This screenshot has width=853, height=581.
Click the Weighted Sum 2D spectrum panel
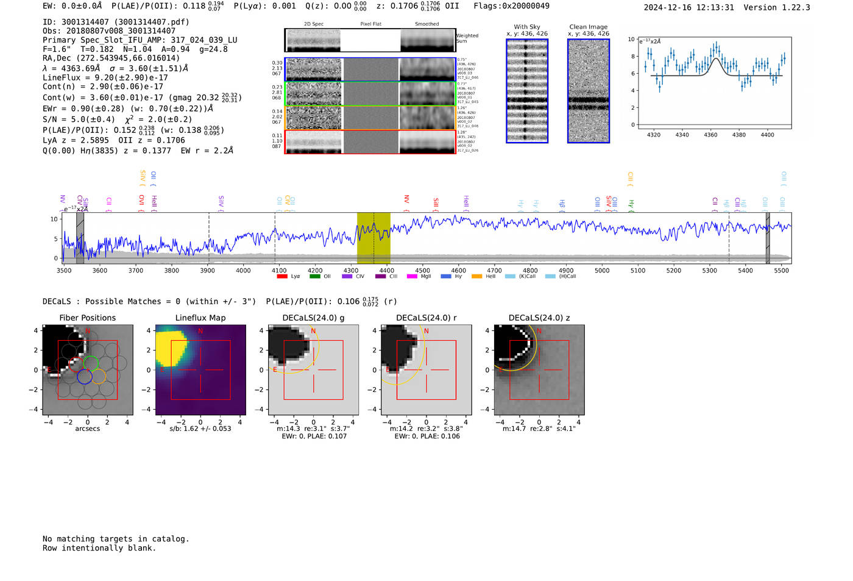pyautogui.click(x=370, y=40)
